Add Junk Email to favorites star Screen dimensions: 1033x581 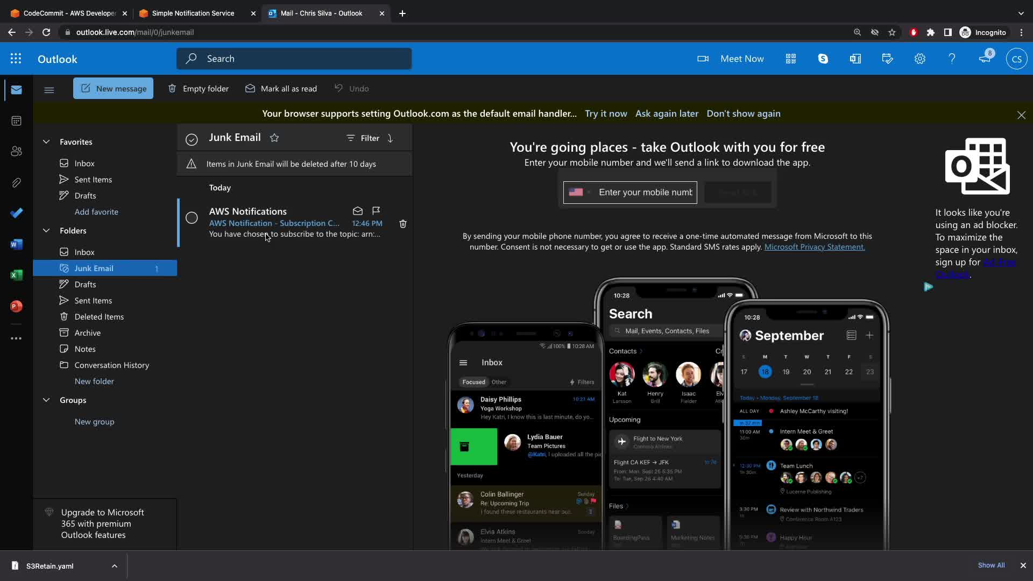pos(274,138)
